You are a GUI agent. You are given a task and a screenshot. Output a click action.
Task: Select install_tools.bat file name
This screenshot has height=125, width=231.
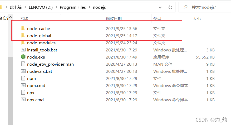(x=42, y=50)
